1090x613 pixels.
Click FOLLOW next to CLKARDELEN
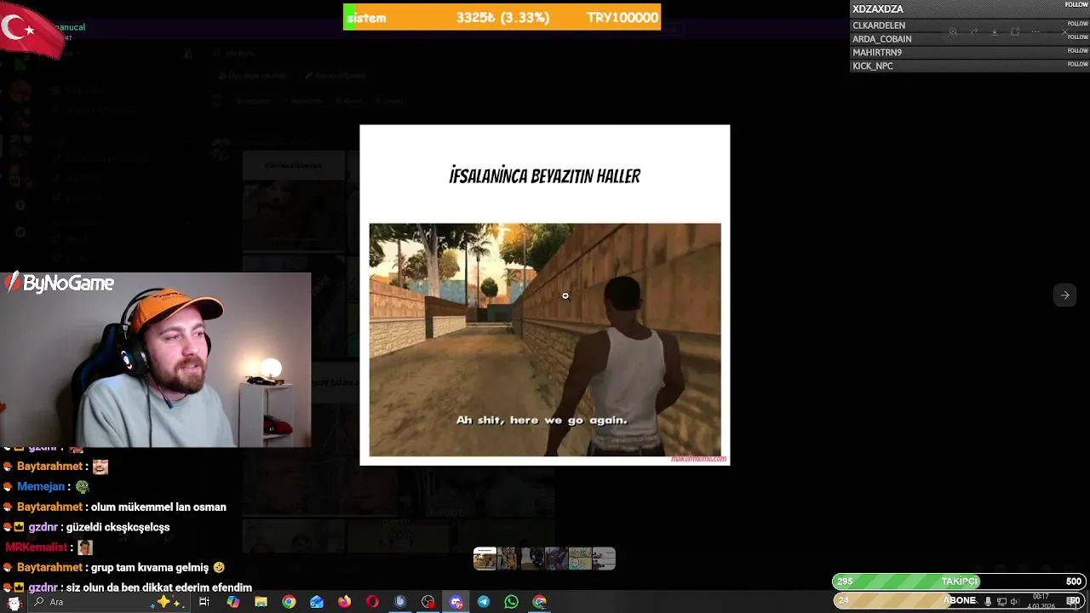1078,24
